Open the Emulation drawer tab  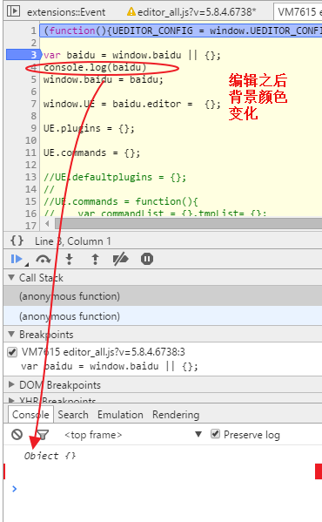tap(120, 415)
